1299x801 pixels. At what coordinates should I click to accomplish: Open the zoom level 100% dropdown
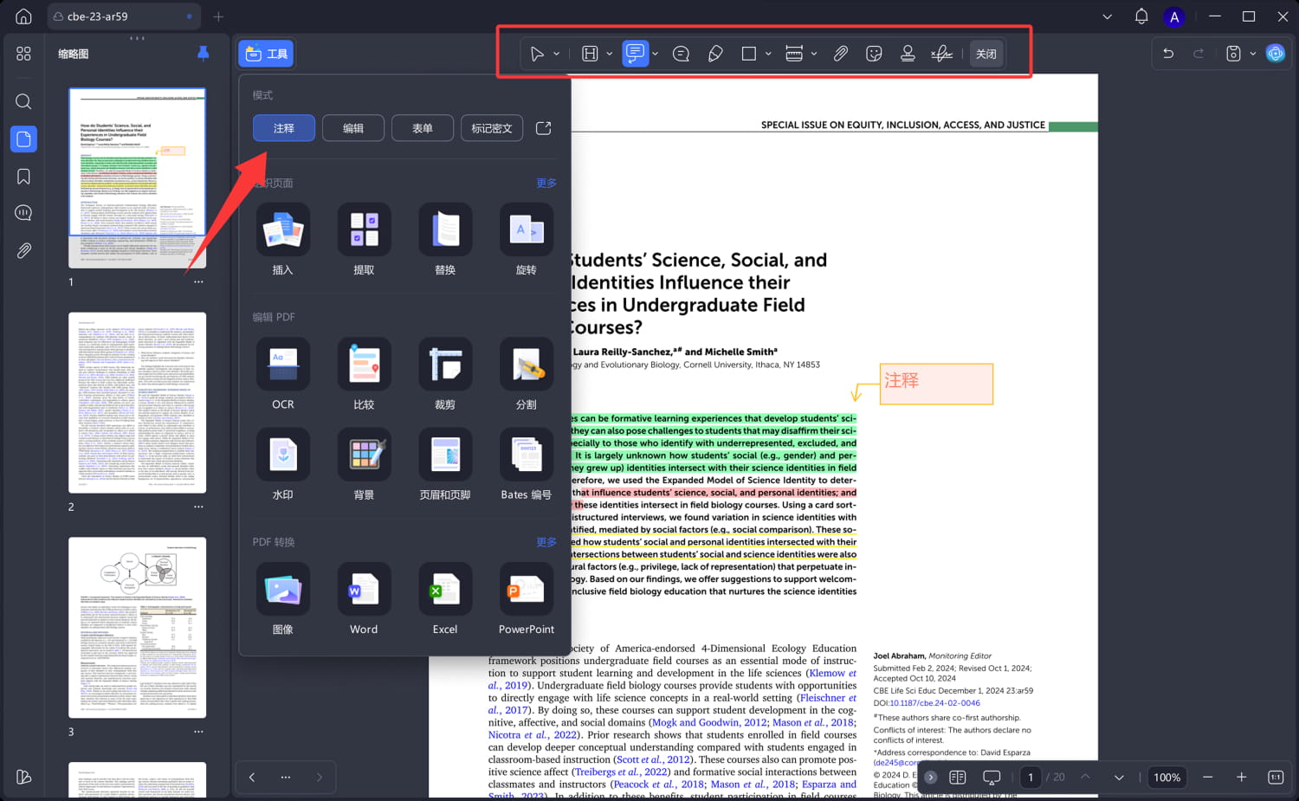coord(1167,778)
